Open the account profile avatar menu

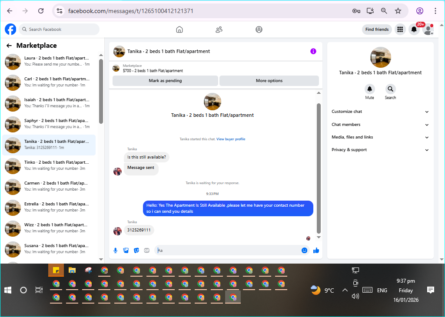click(428, 30)
